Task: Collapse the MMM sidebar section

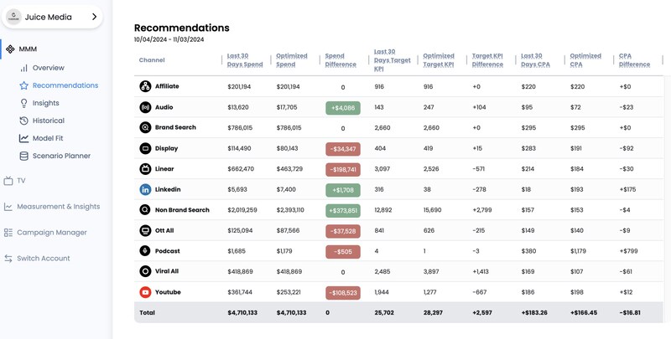Action: point(28,49)
